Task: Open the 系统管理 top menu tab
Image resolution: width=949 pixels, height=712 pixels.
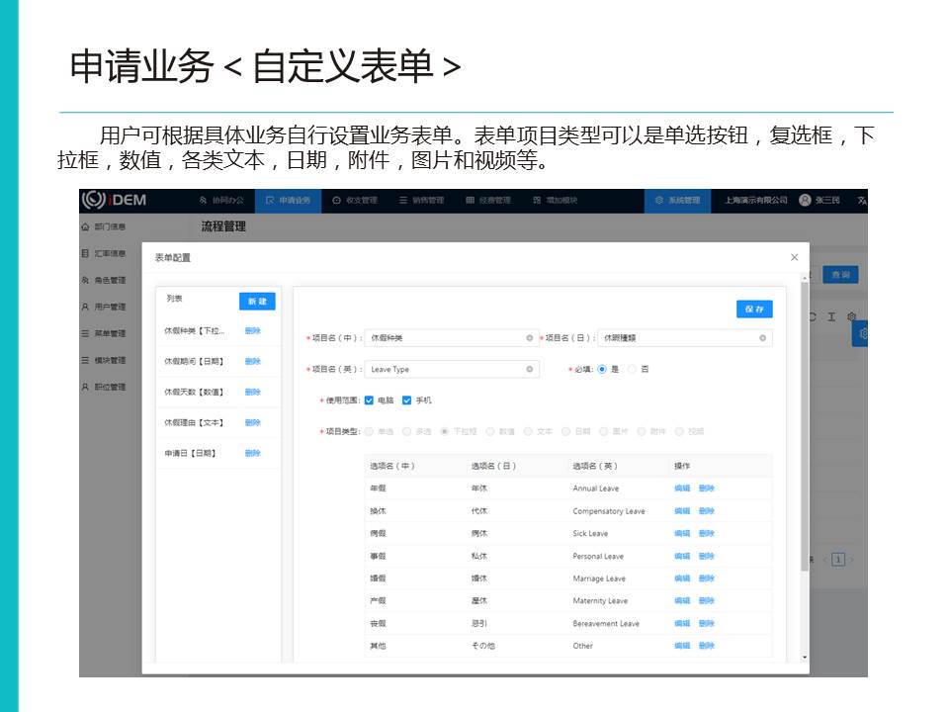Action: coord(677,200)
